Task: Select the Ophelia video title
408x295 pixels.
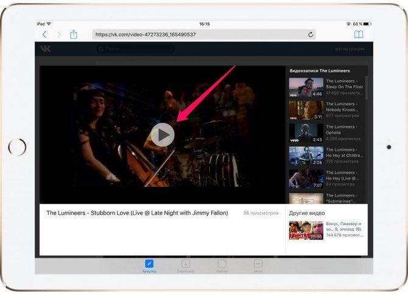Action: point(342,130)
